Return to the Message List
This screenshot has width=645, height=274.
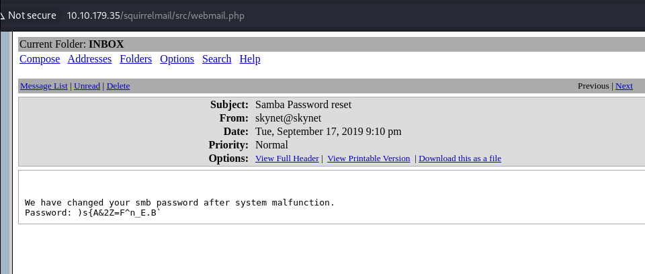(44, 86)
